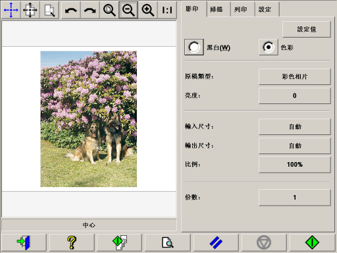
Task: Open the 掃描 tab
Action: tap(219, 9)
